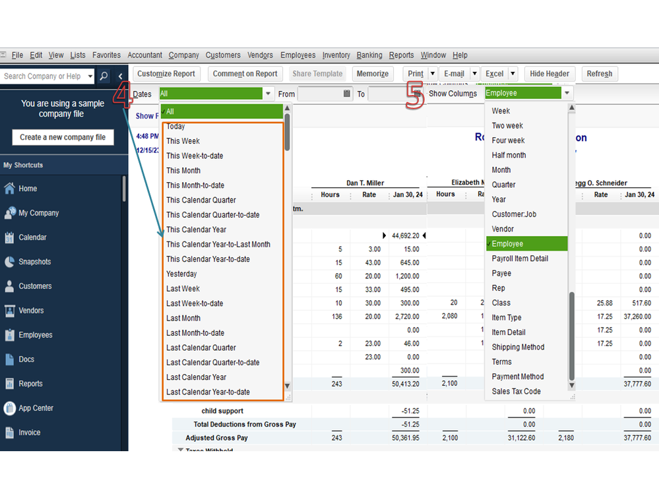Image resolution: width=659 pixels, height=494 pixels.
Task: Click the window control icon left of File
Action: pos(3,55)
